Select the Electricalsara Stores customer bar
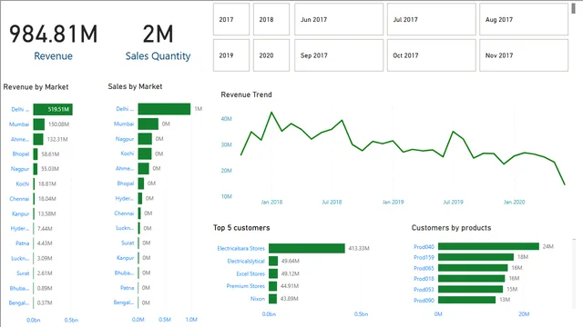Image resolution: width=583 pixels, height=327 pixels. 307,248
